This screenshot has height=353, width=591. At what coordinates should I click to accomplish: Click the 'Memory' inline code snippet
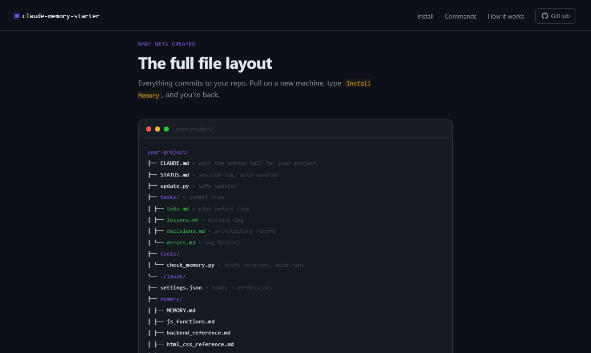(x=149, y=95)
